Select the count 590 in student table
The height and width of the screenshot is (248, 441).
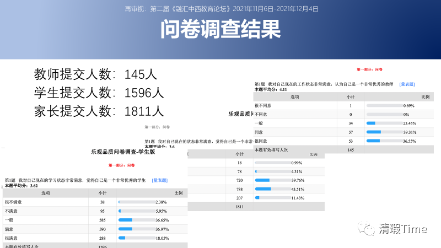103,229
